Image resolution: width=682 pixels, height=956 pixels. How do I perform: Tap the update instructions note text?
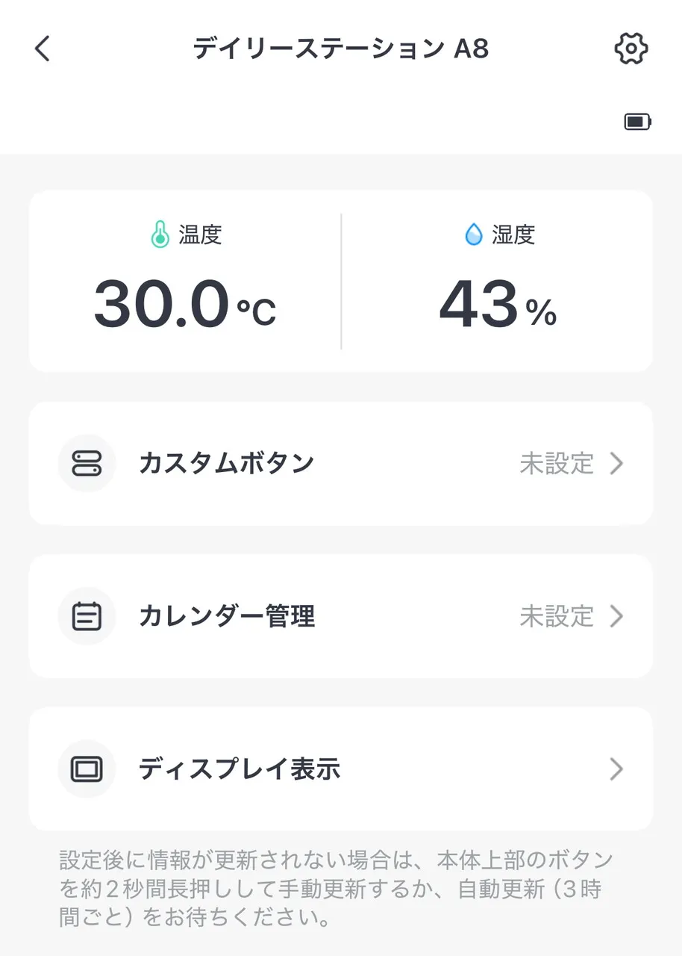336,888
